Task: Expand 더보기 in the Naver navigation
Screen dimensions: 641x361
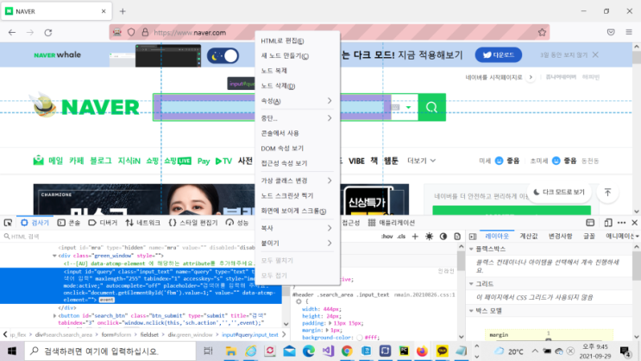Action: pyautogui.click(x=421, y=161)
